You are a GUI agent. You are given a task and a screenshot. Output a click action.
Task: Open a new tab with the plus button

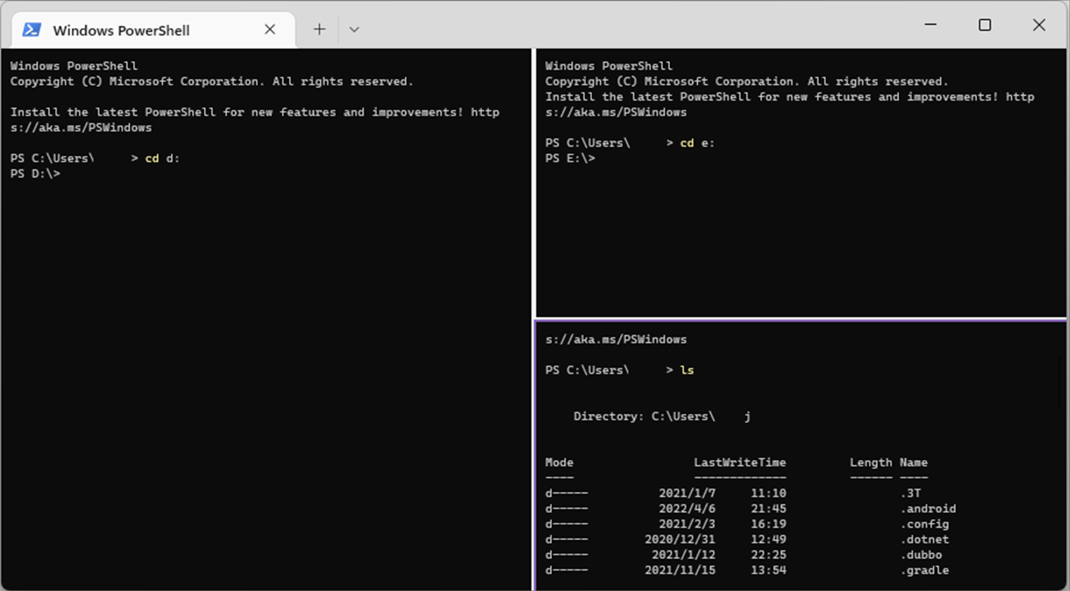click(319, 30)
